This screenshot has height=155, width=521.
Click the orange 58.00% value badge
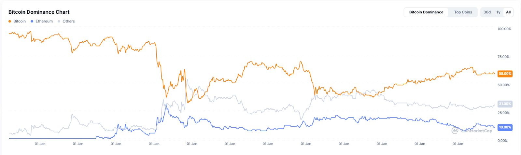505,74
